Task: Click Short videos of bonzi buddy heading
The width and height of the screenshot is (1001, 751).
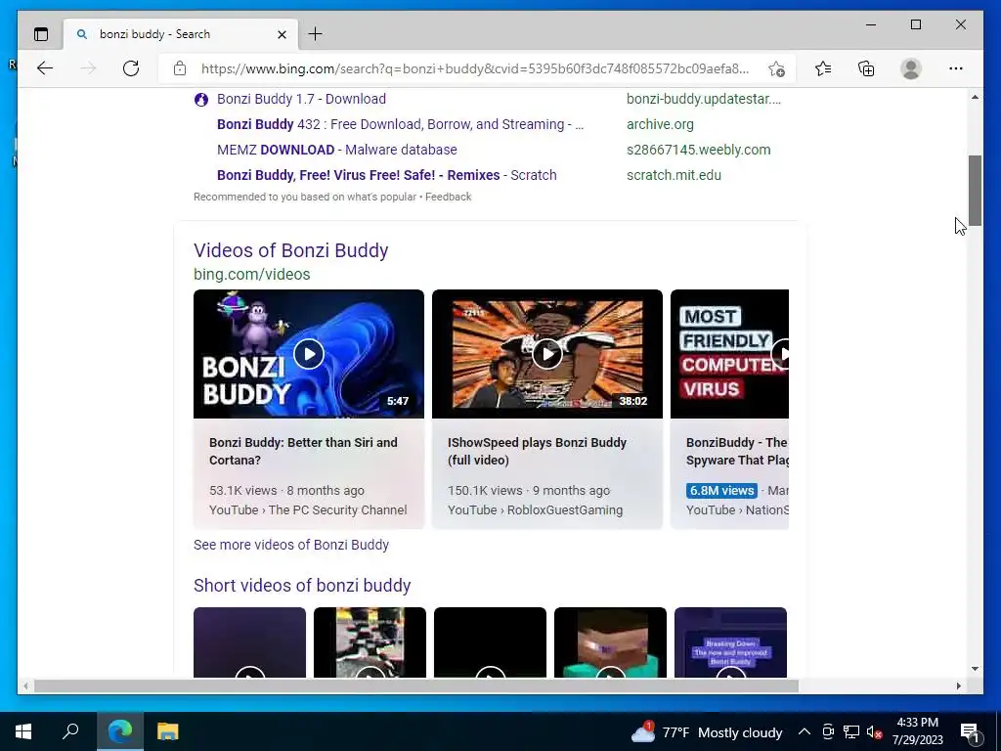Action: tap(302, 586)
